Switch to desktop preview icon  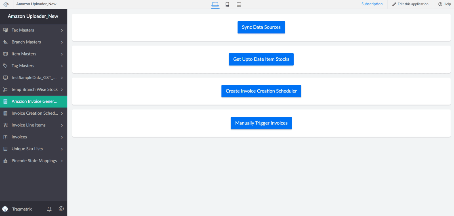(215, 4)
